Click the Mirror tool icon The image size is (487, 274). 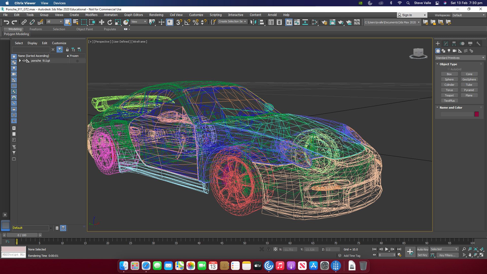(x=253, y=22)
